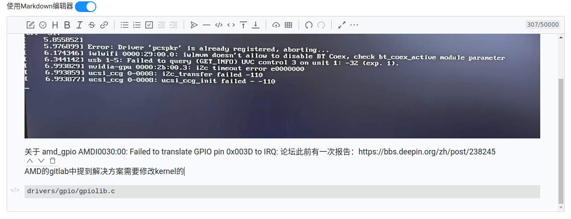This screenshot has height=219, width=571.
Task: Apply italic formatting
Action: 79,25
